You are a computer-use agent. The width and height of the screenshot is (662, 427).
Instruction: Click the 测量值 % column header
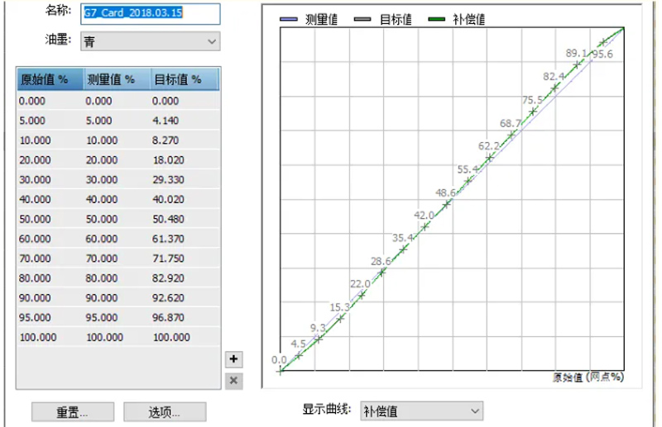coord(115,79)
